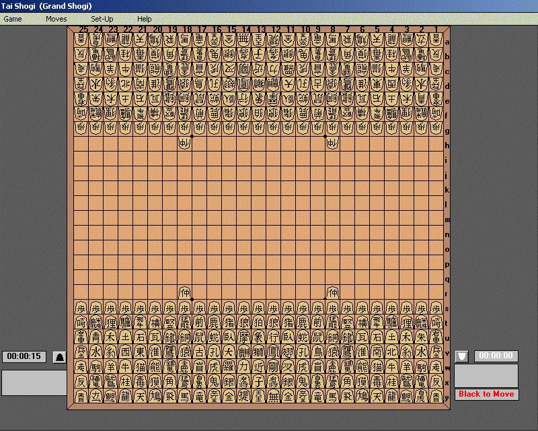Open the Set-Up menu
538x431 pixels.
tap(102, 19)
